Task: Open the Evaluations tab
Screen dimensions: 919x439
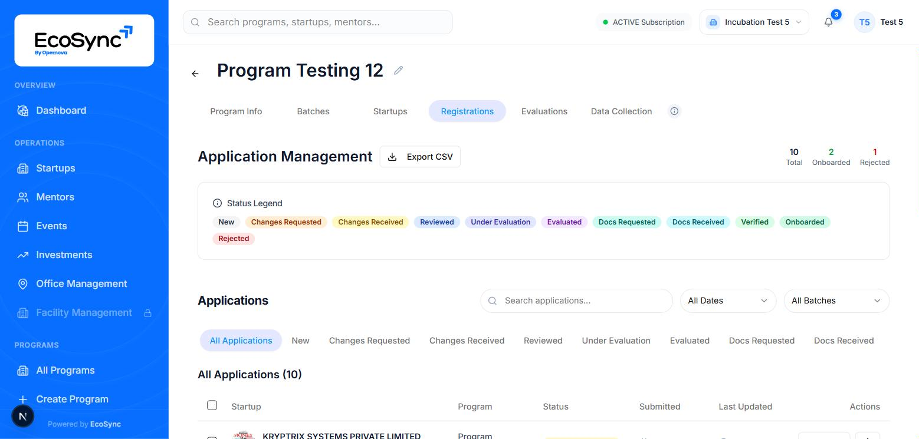Action: click(x=544, y=111)
